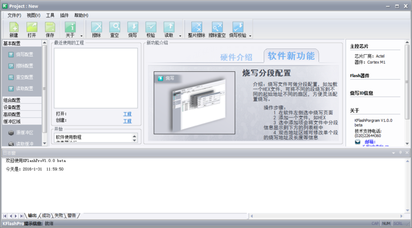This screenshot has width=412, height=228.
Task: Click the 工程 link beside 创建
Action: (128, 121)
